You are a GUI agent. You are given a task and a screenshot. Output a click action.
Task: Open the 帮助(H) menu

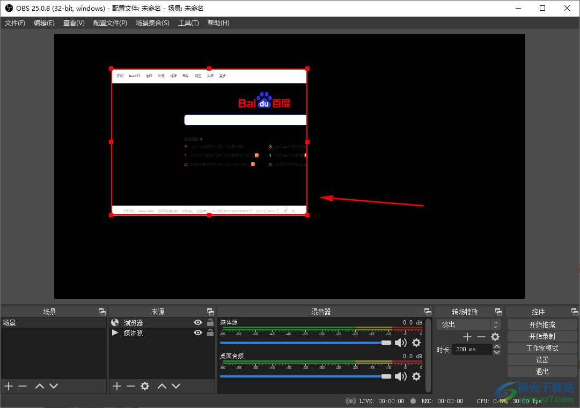coord(218,23)
